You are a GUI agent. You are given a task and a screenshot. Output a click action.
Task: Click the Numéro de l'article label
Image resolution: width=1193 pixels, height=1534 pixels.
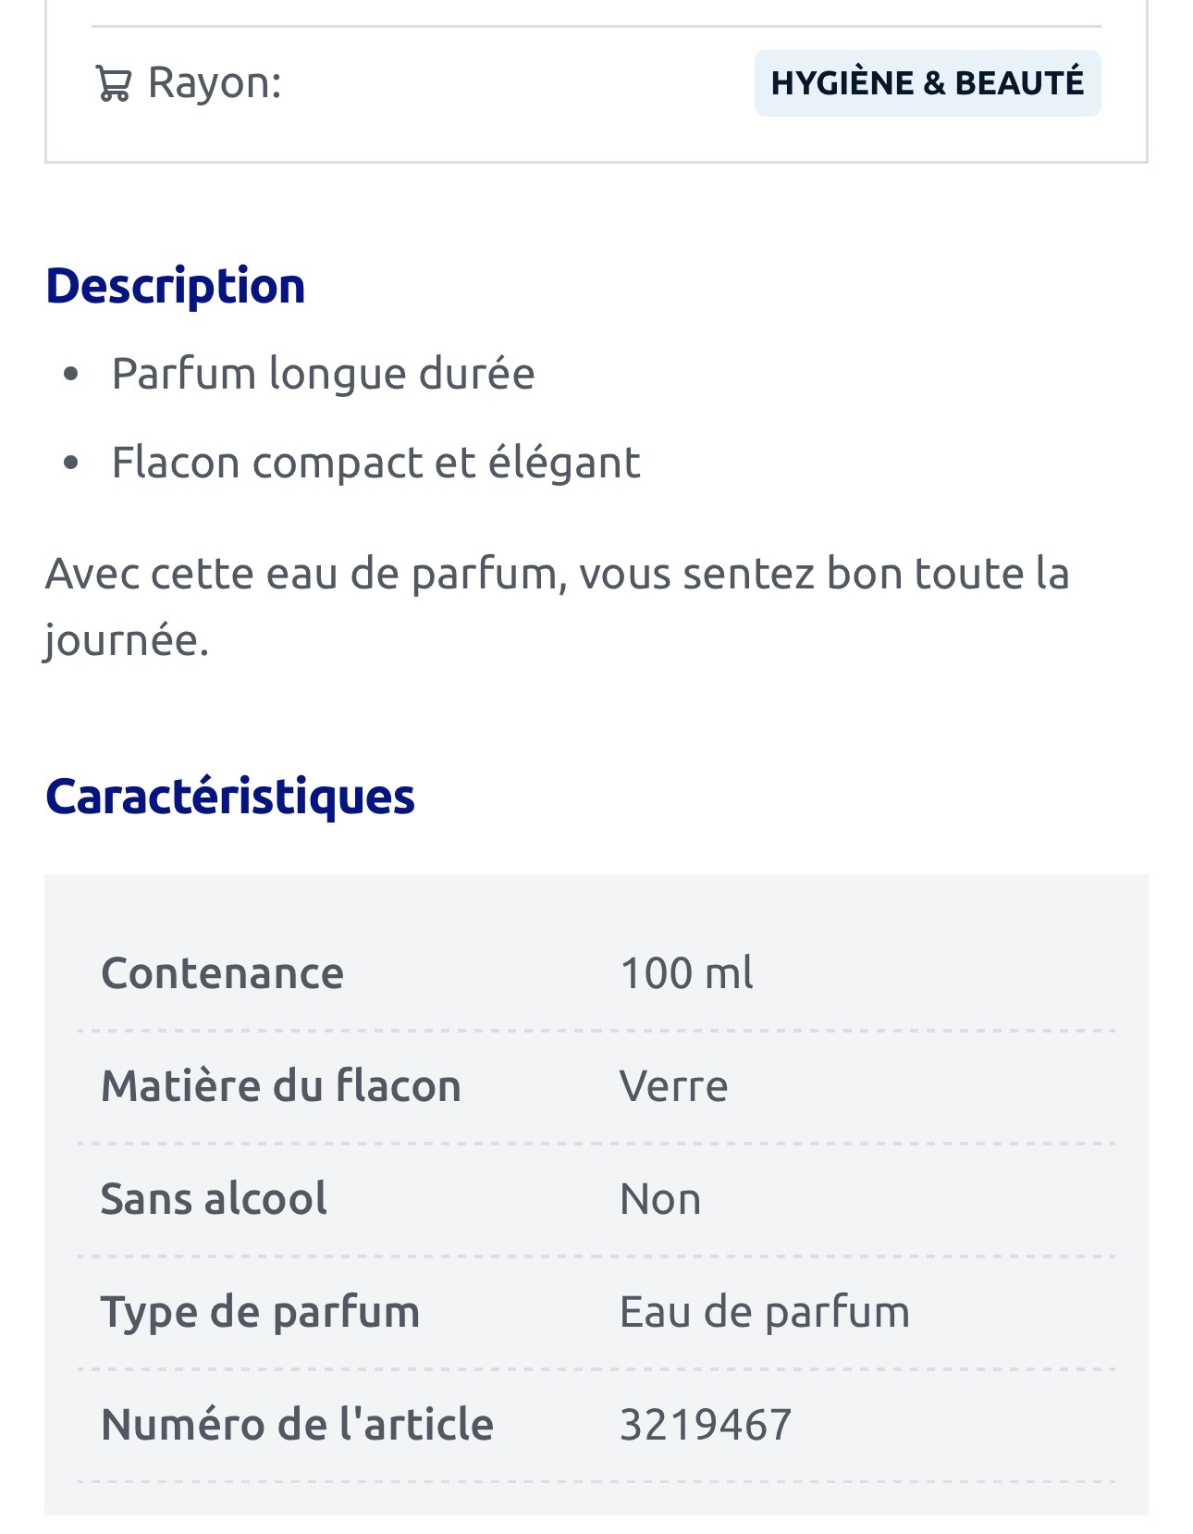(x=297, y=1425)
